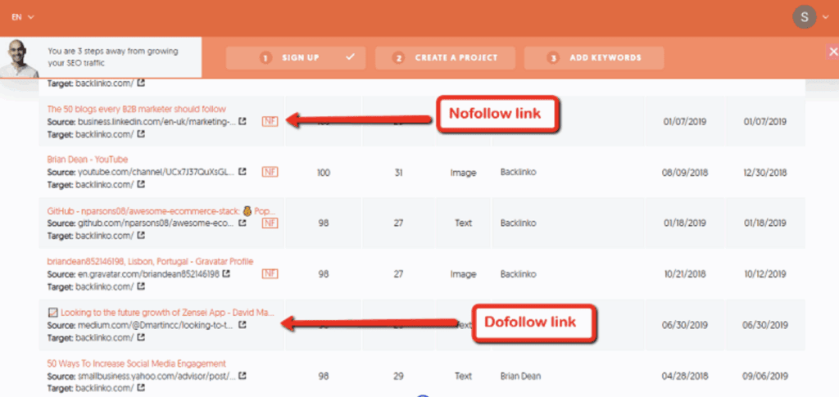Click the S user avatar
The width and height of the screenshot is (839, 397).
[x=805, y=16]
